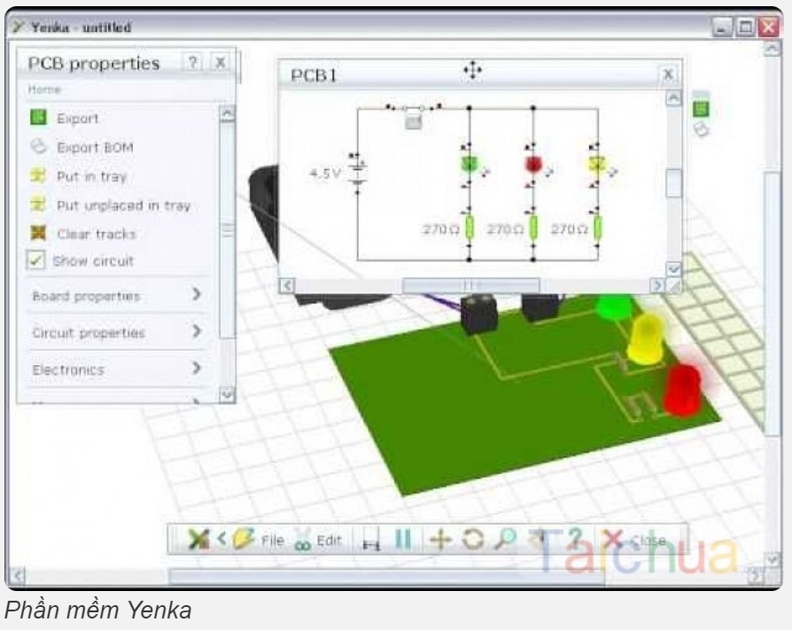Click the rotate view icon in toolbar
The image size is (792, 630).
pyautogui.click(x=472, y=539)
